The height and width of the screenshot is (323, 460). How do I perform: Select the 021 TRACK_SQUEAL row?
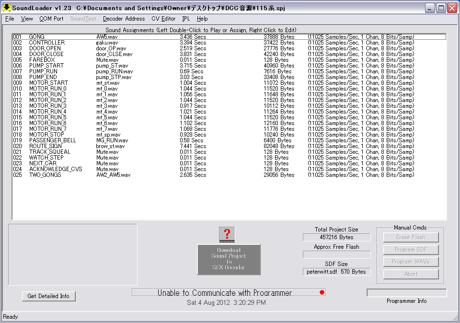pos(229,152)
